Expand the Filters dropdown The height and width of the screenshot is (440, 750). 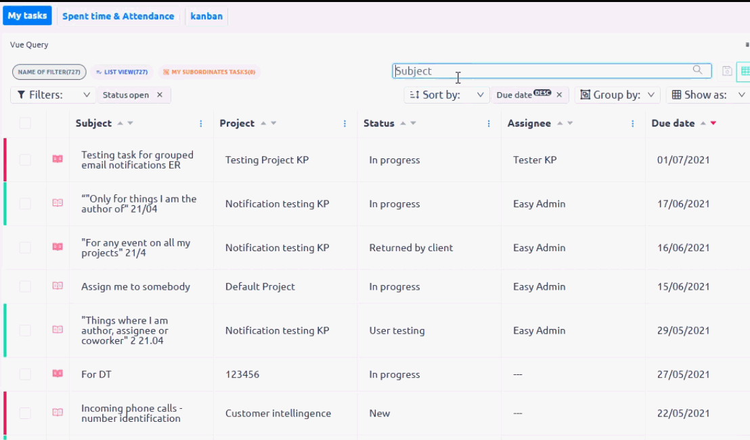point(52,95)
